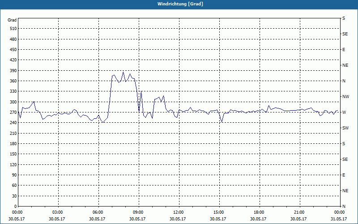Select the 450 degree axis label
This screenshot has height=224, width=358.
[x=13, y=50]
